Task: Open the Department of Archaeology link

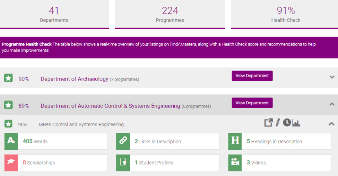Action: point(74,79)
